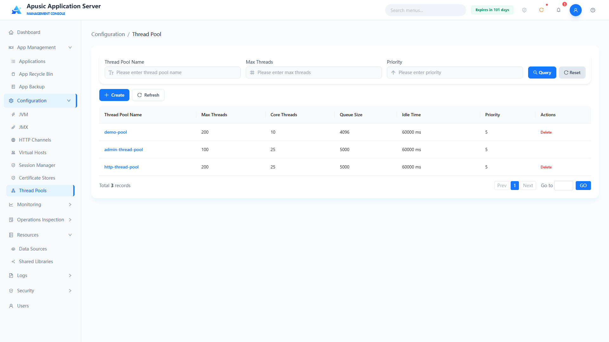Click the Shared Libraries share icon
The image size is (609, 342).
click(x=13, y=262)
